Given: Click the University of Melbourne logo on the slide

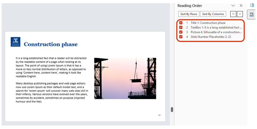Looking at the screenshot, I should (x=15, y=42).
